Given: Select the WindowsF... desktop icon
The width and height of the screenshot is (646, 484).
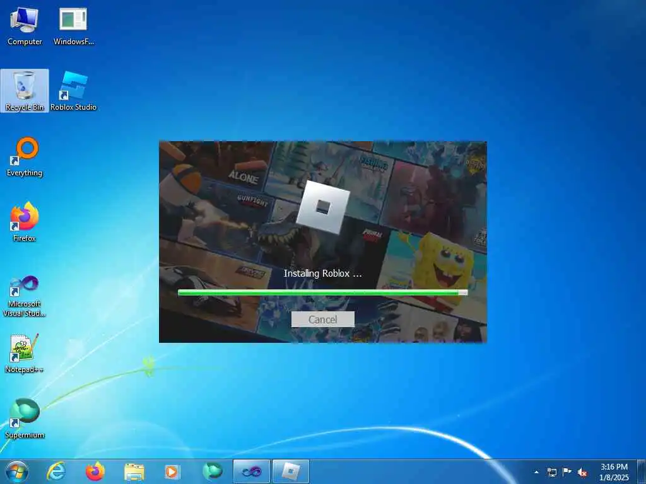Looking at the screenshot, I should tap(73, 26).
